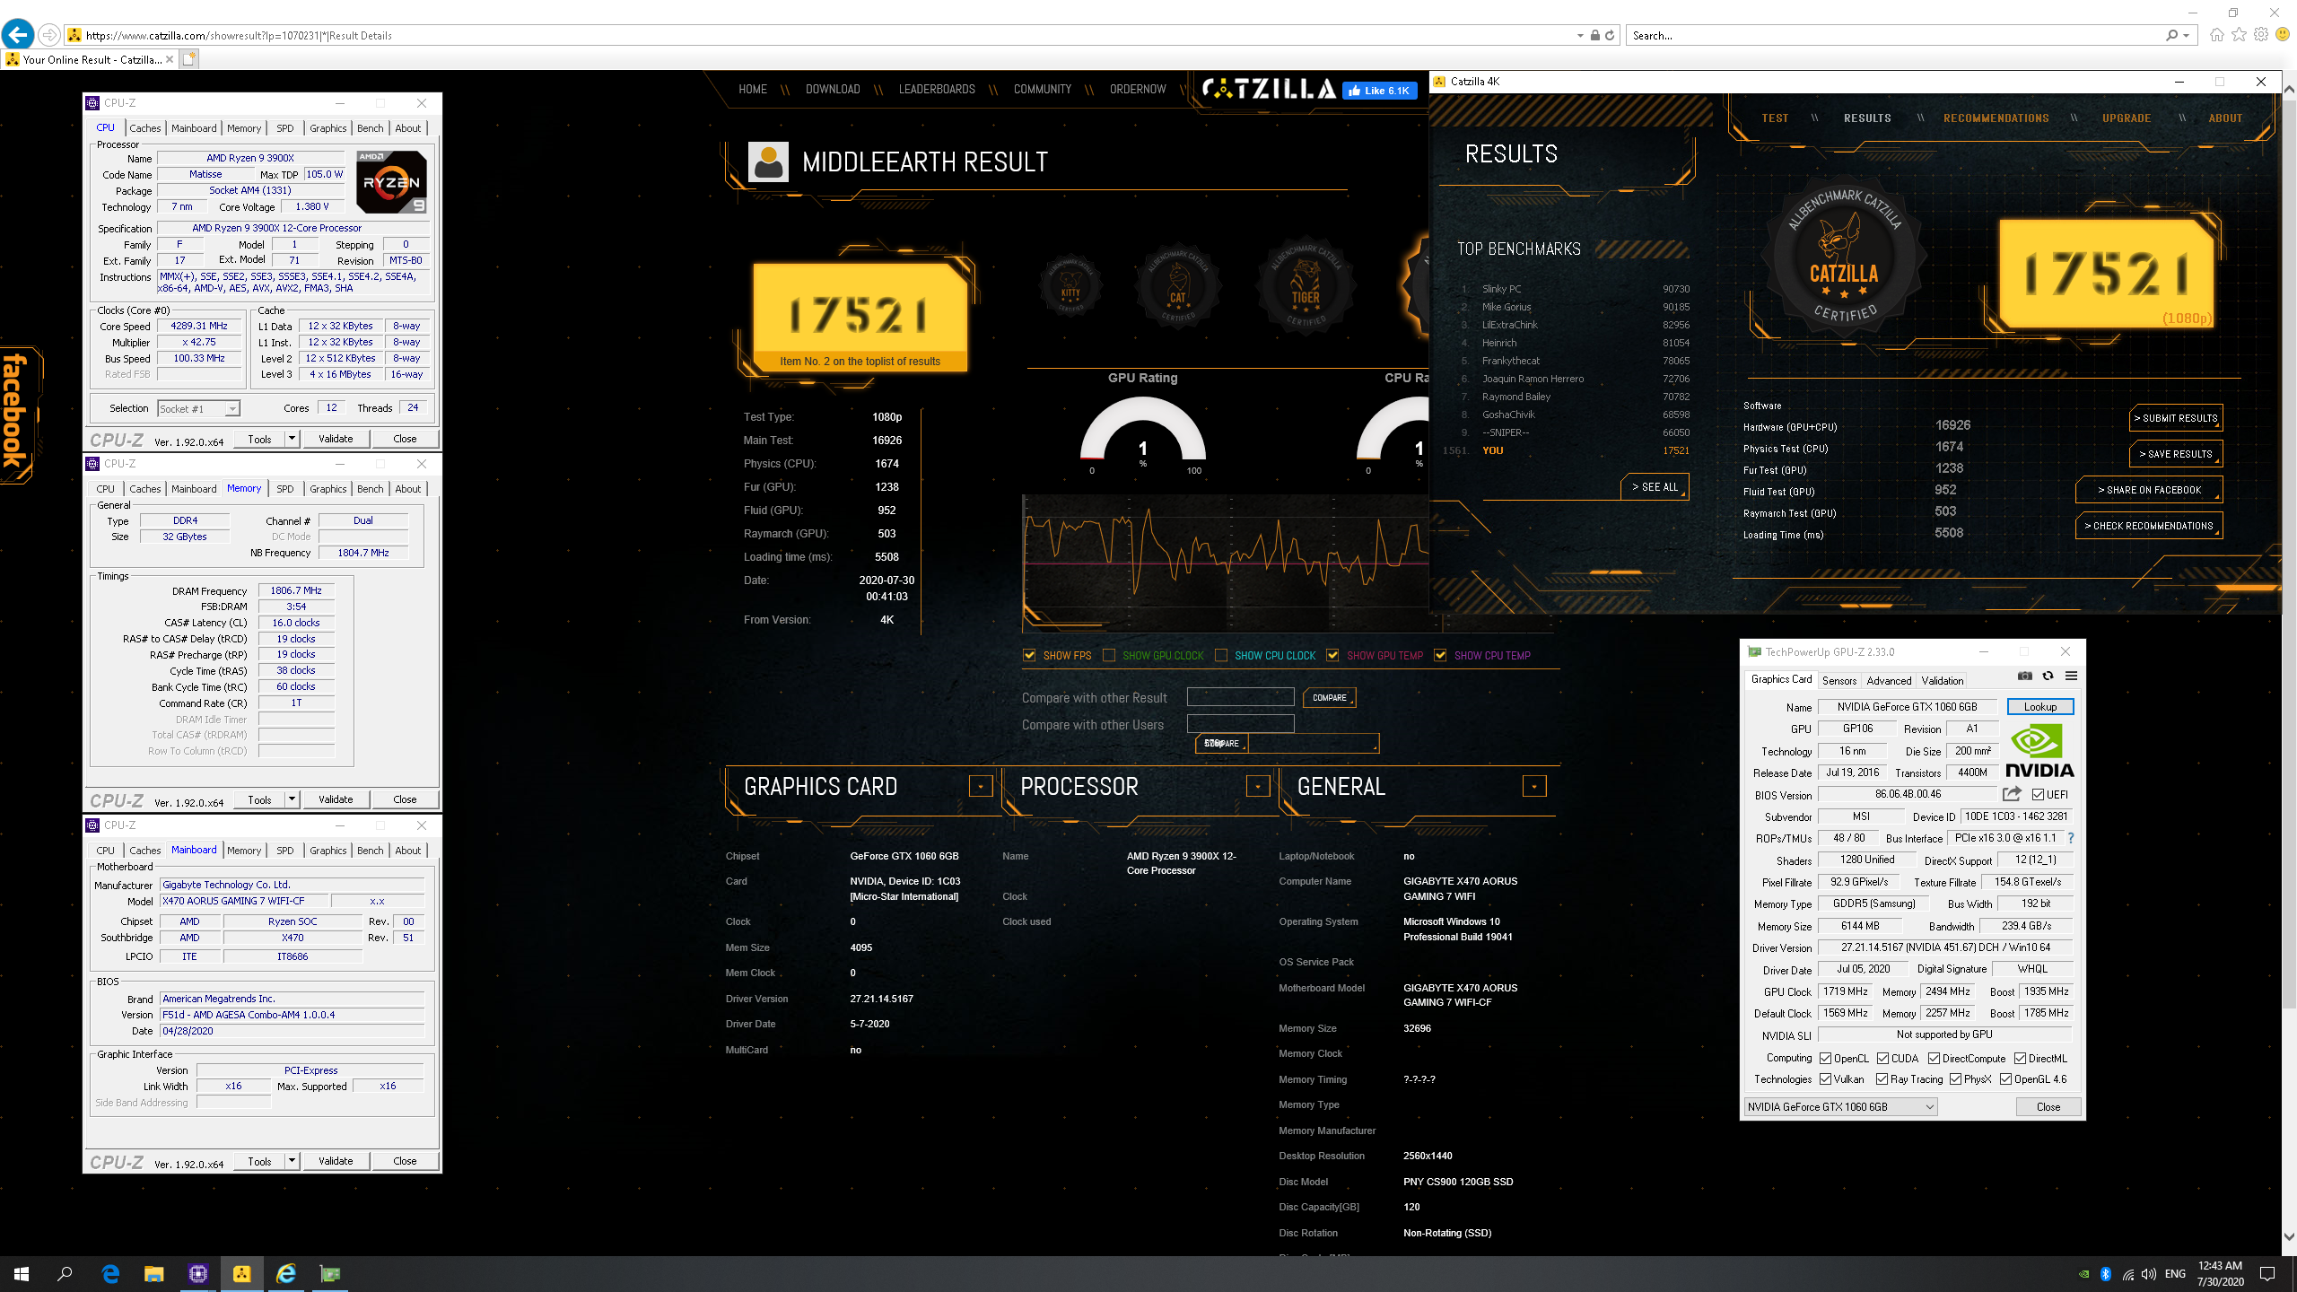This screenshot has width=2297, height=1292.
Task: Click the Catzilla taskbar icon
Action: pos(242,1273)
